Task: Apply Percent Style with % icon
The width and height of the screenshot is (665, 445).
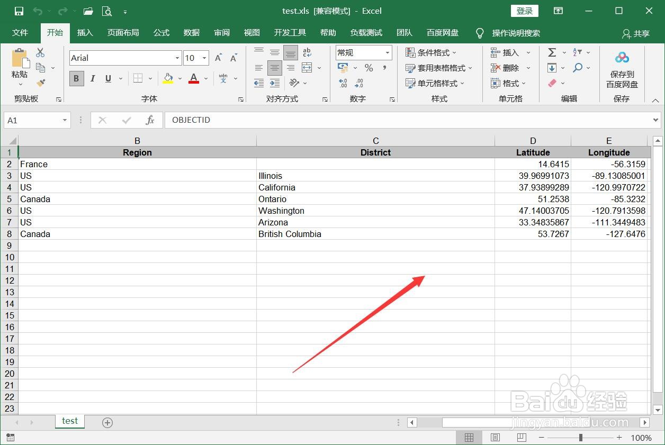Action: coord(369,68)
